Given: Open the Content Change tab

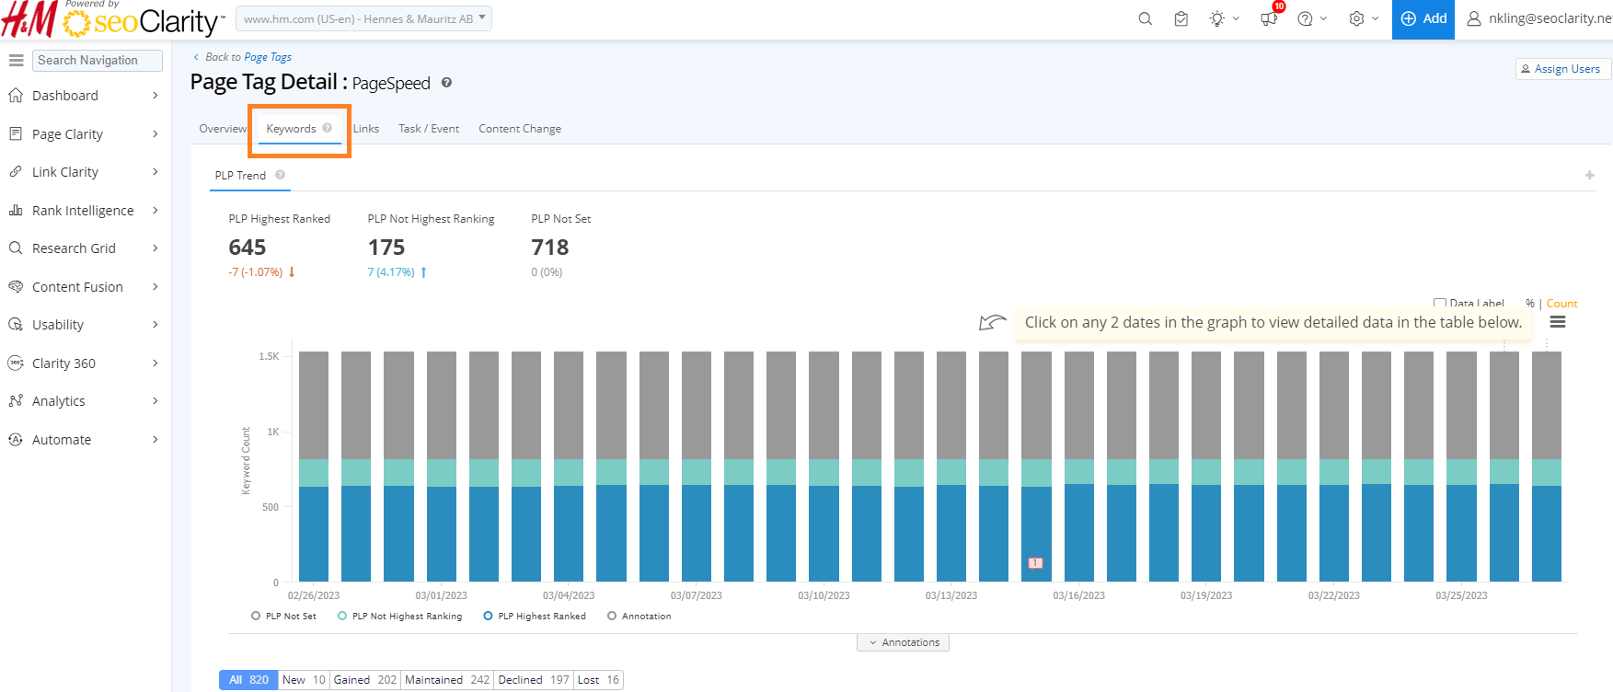Looking at the screenshot, I should click(x=519, y=129).
